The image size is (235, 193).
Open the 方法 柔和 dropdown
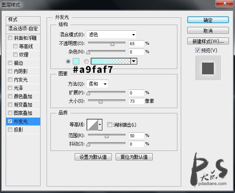pyautogui.click(x=97, y=84)
